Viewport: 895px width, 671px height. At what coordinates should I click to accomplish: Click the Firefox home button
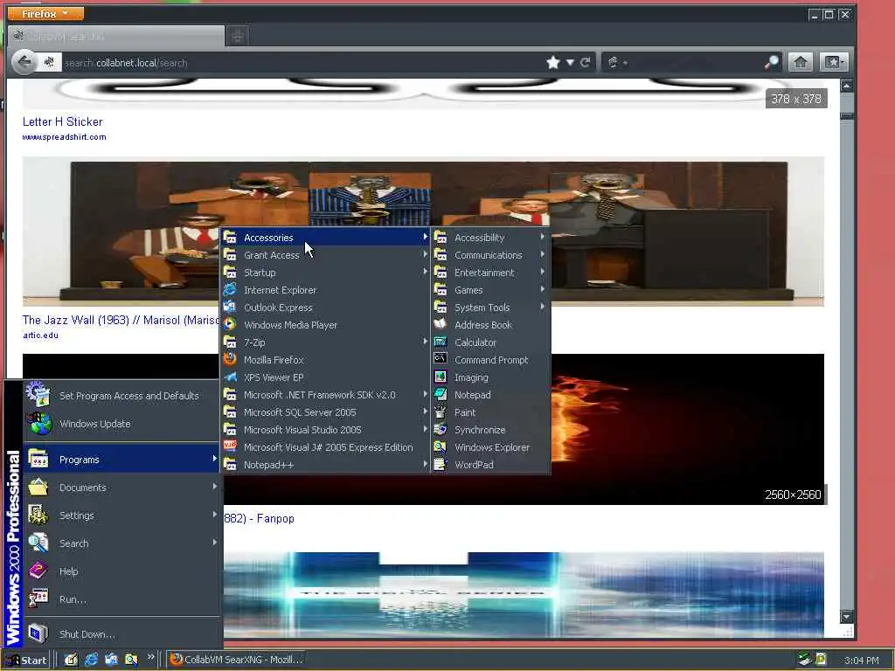click(x=801, y=62)
